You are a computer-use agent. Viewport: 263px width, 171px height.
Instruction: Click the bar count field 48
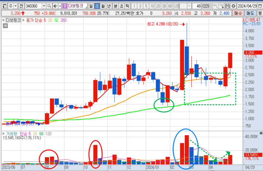pyautogui.click(x=197, y=6)
